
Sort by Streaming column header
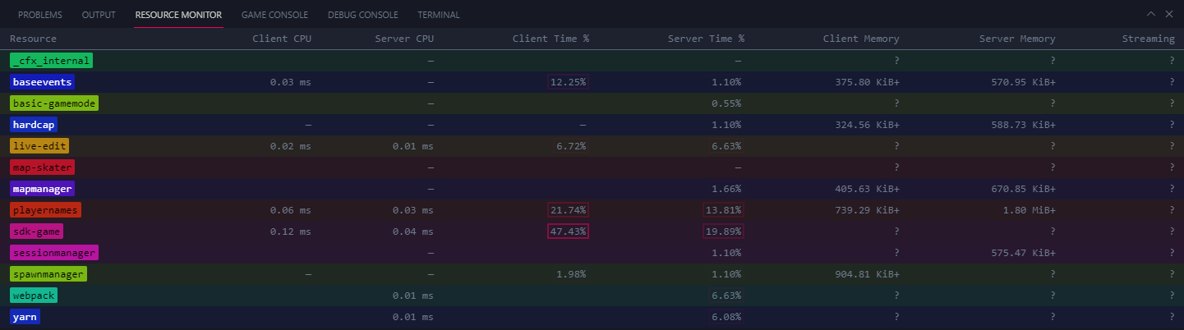(x=1148, y=39)
